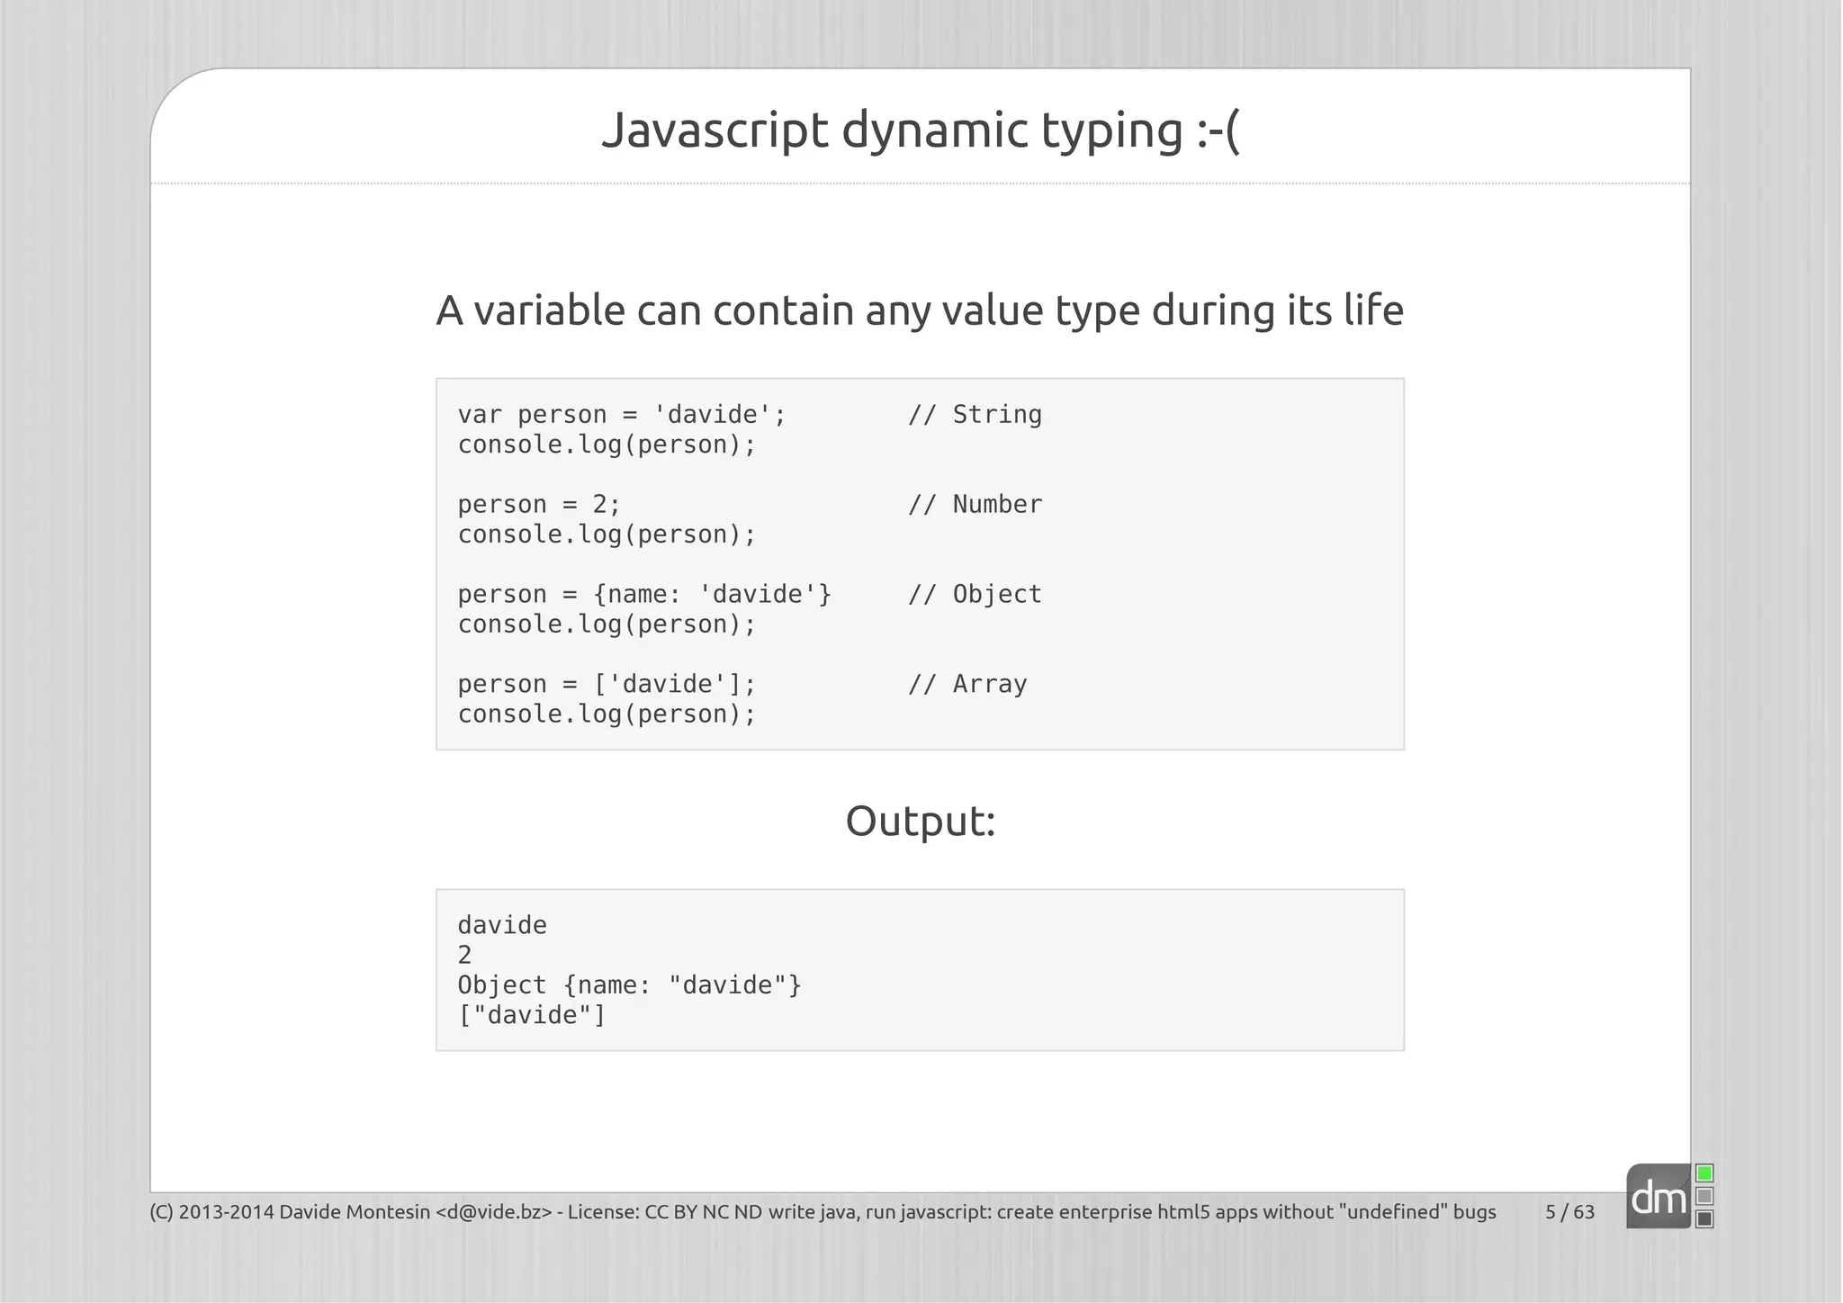The width and height of the screenshot is (1843, 1303).
Task: Click first console.log(person); line under String
Action: click(x=607, y=445)
